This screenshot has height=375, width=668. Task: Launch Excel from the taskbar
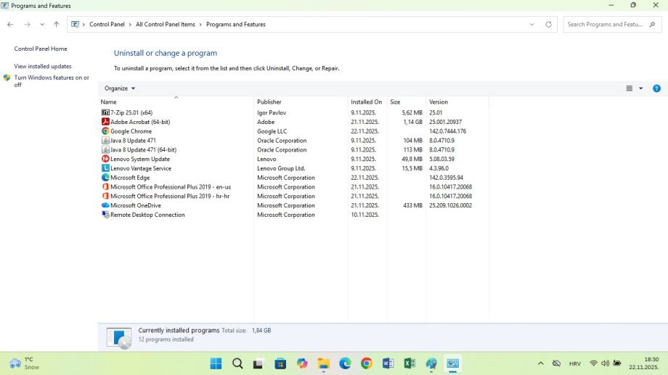410,363
